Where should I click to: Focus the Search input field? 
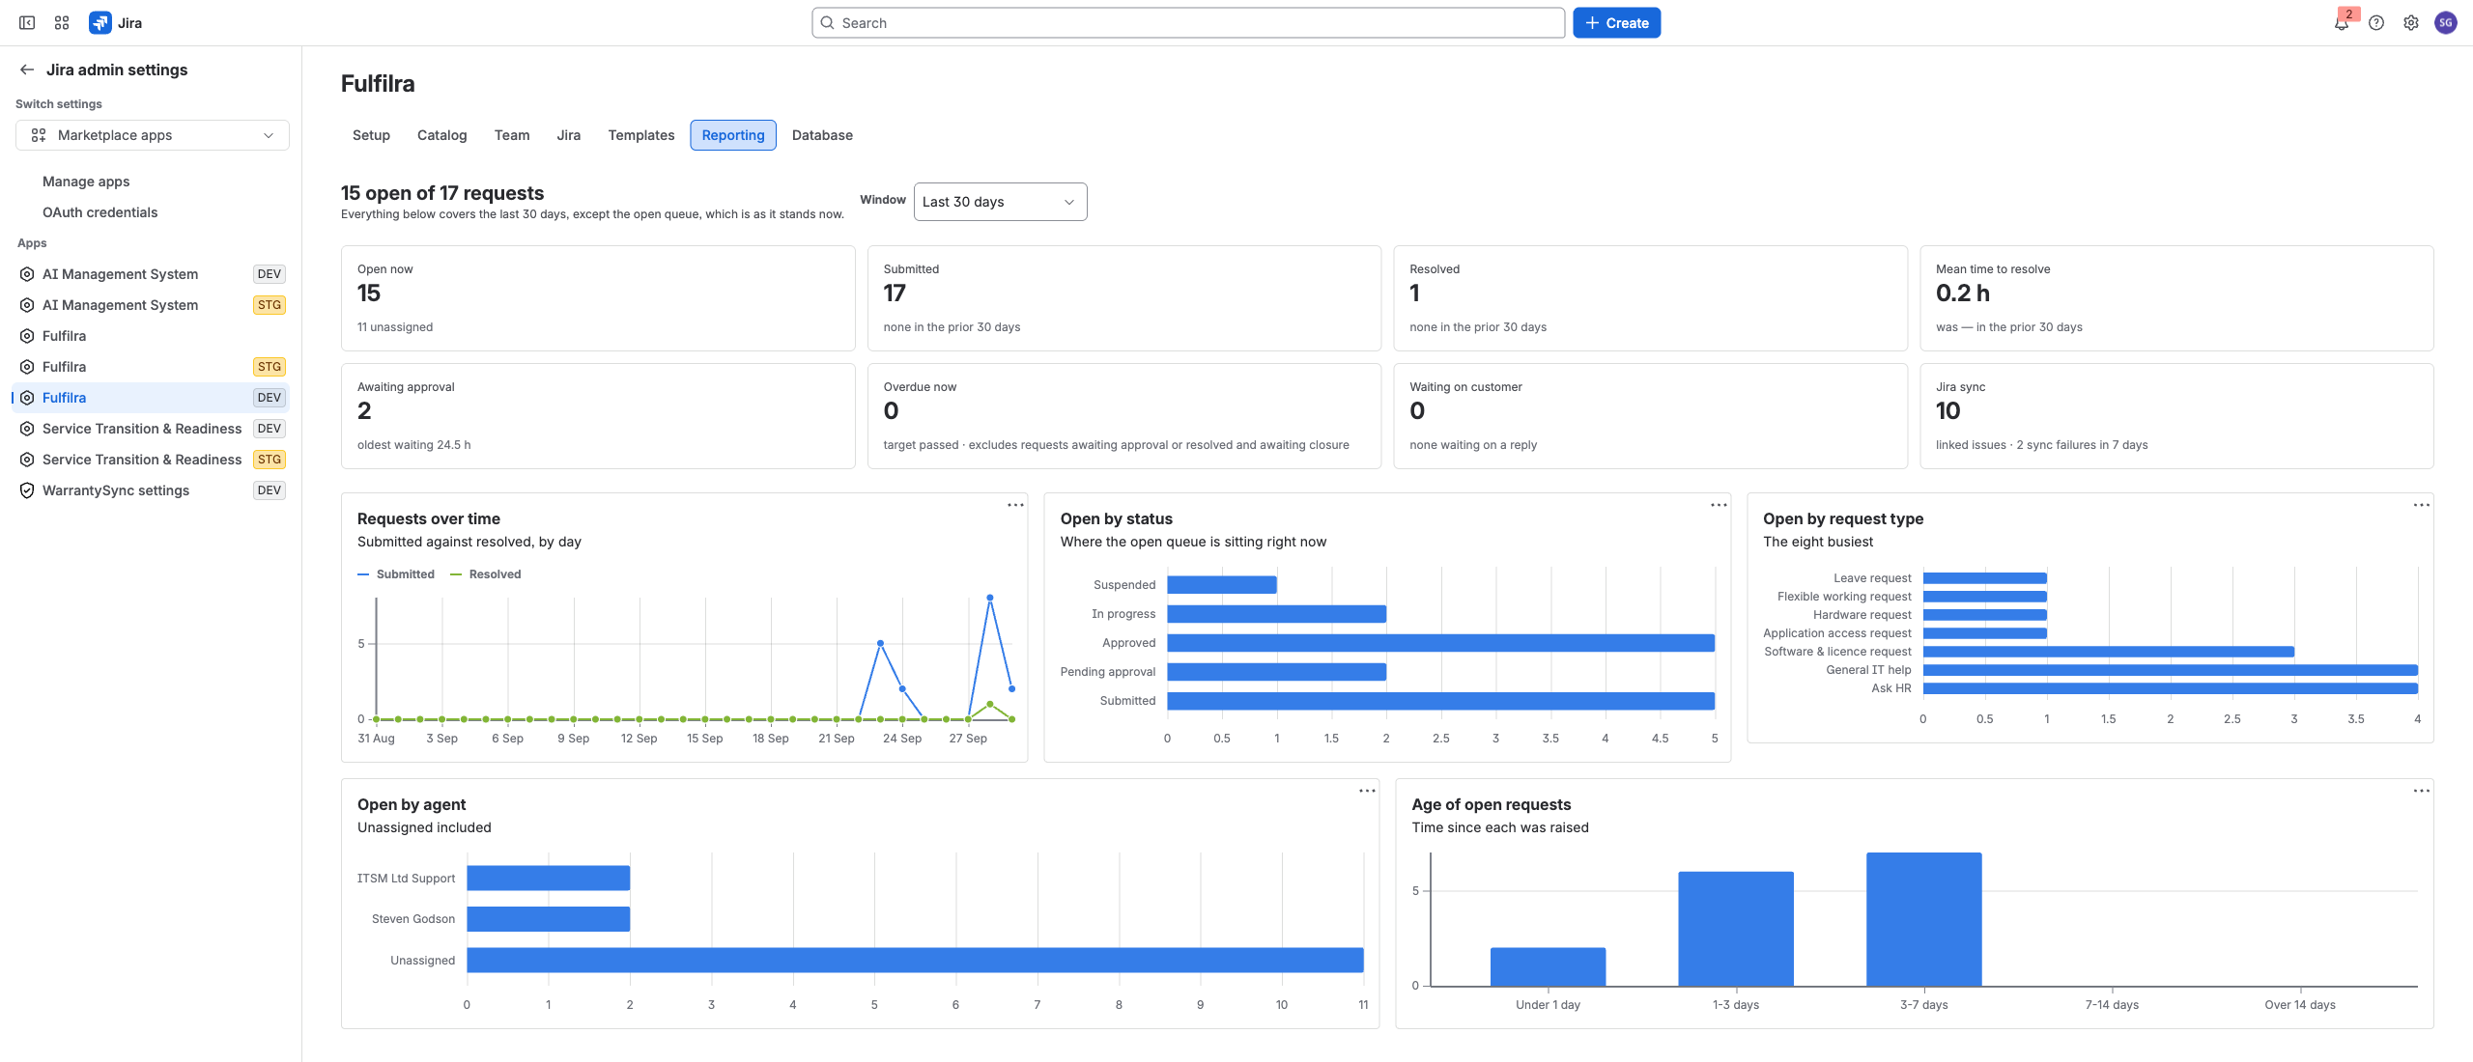point(1188,23)
